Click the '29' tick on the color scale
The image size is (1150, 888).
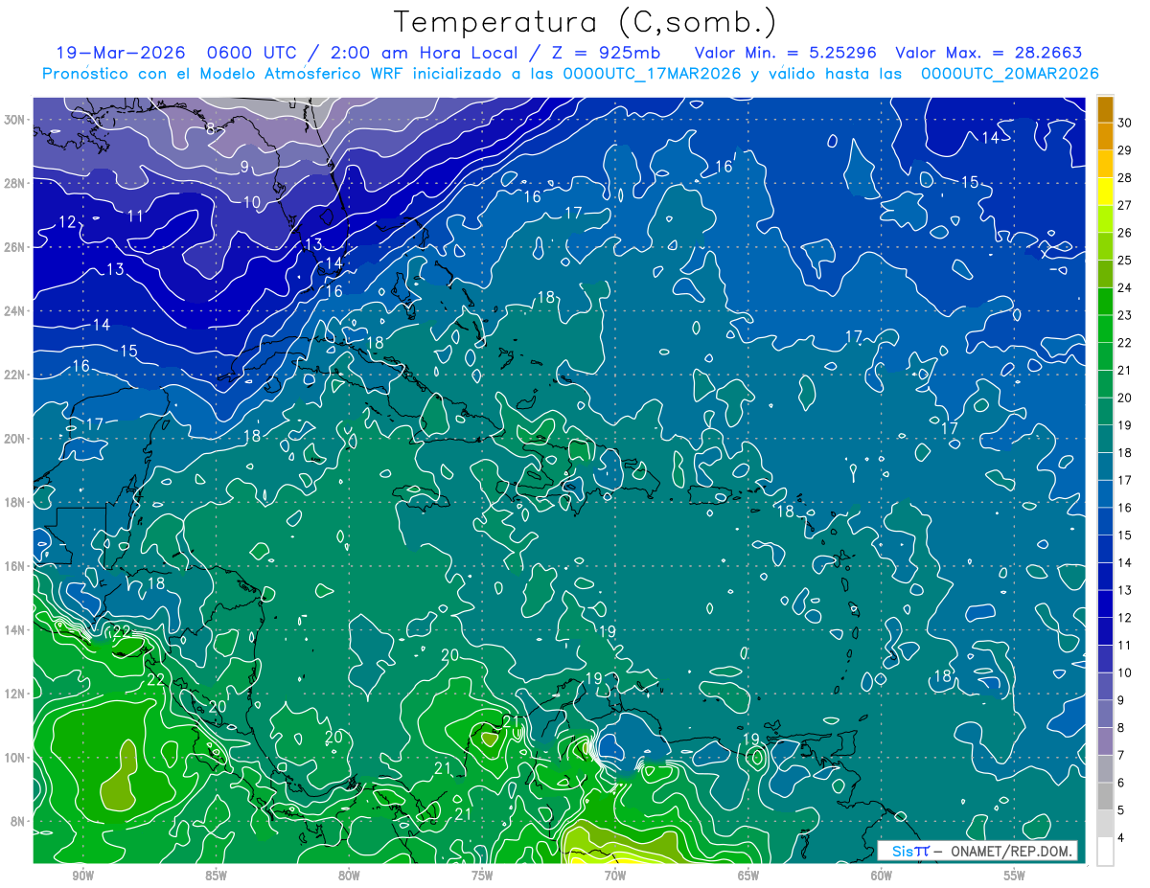point(1125,149)
